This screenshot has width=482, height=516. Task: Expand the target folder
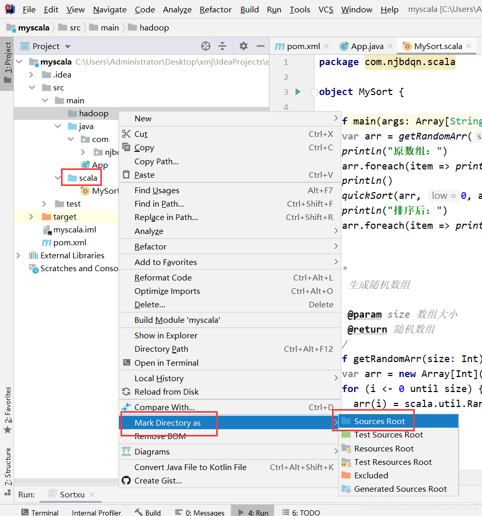(32, 216)
